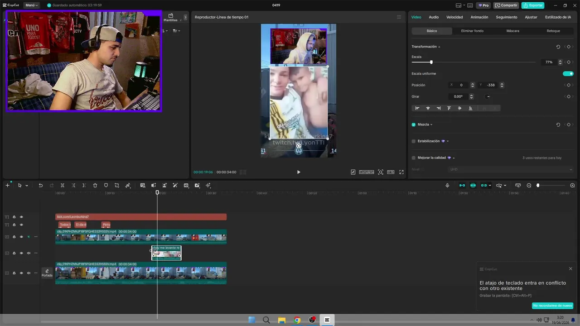
Task: Click the marker shield icon in toolbar
Action: point(106,186)
